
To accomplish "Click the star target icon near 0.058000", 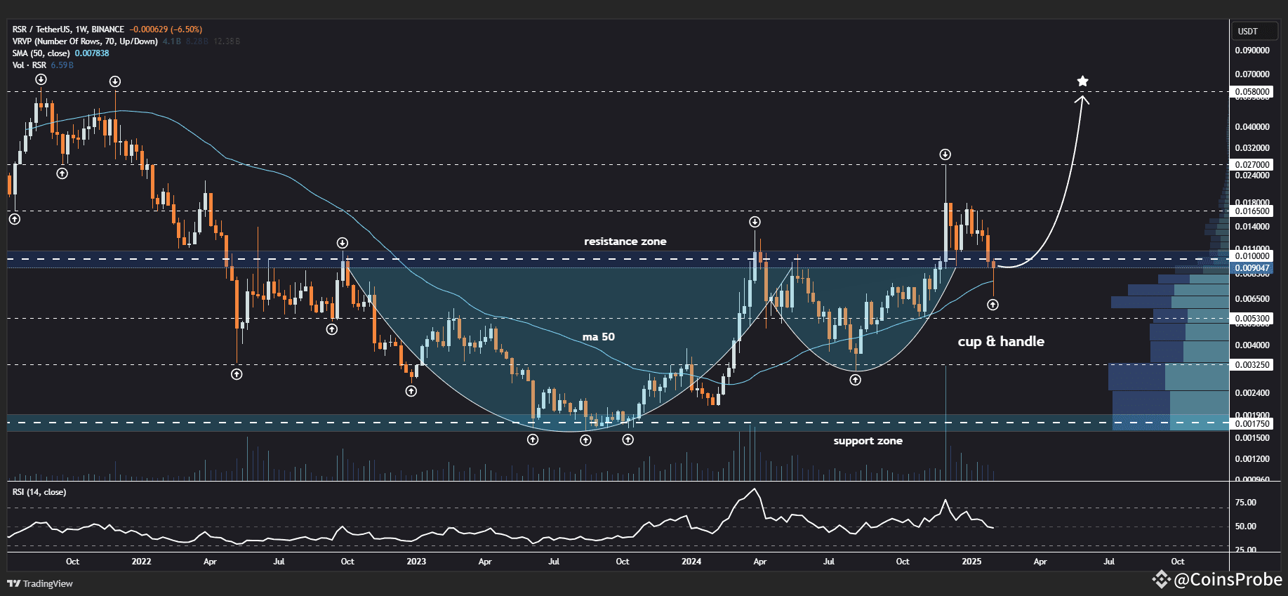I will (1083, 81).
